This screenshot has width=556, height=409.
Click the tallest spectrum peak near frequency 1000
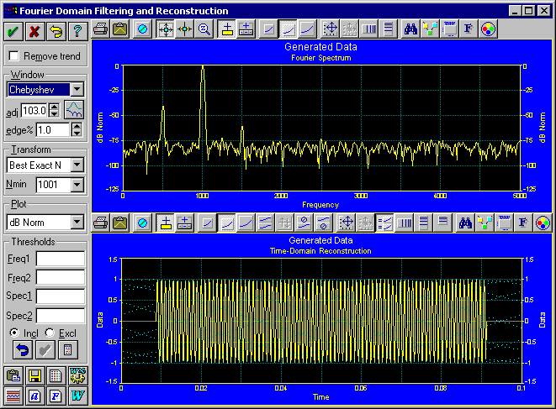pyautogui.click(x=203, y=67)
